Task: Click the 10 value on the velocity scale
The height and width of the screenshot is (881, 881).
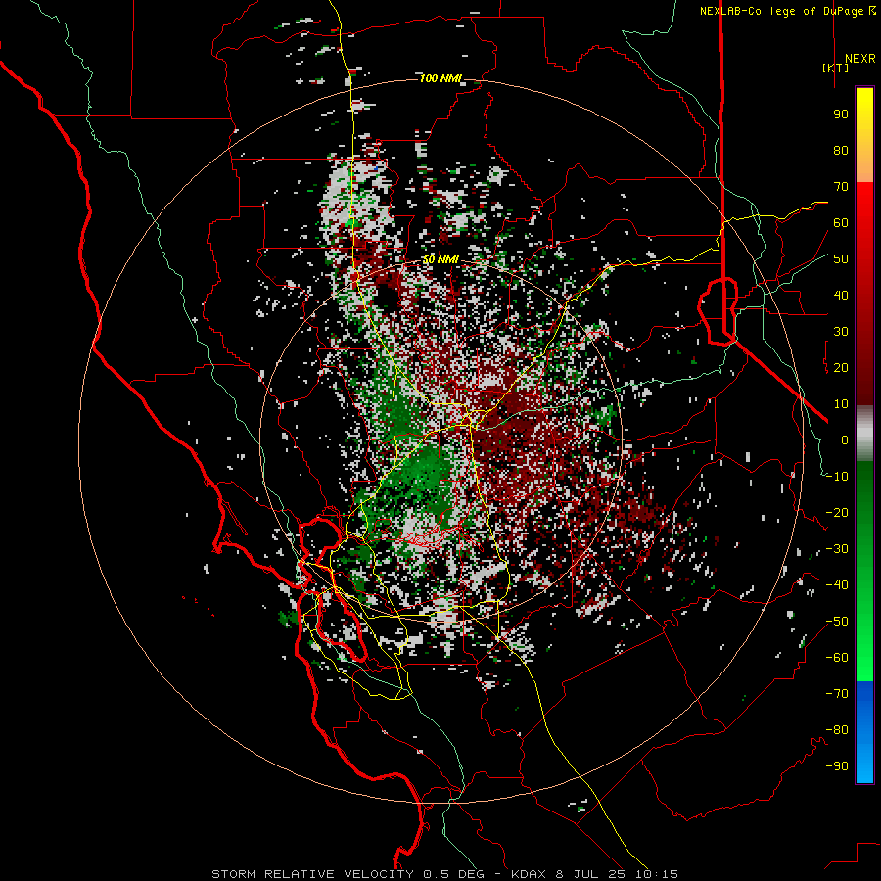Action: point(841,404)
